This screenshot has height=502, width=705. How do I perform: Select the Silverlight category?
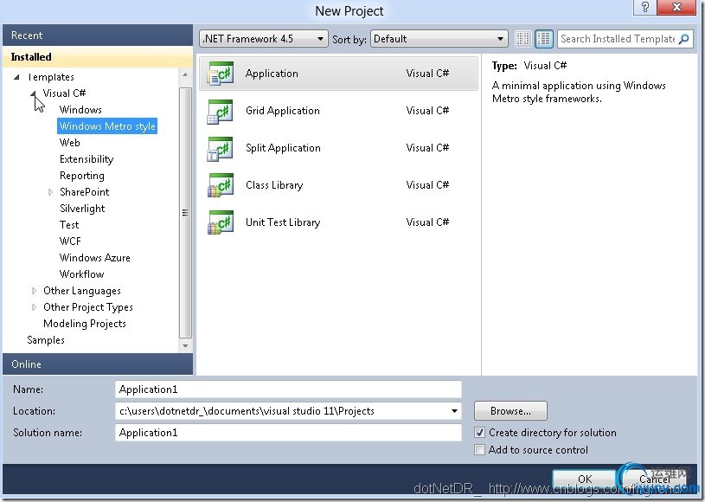(x=82, y=209)
